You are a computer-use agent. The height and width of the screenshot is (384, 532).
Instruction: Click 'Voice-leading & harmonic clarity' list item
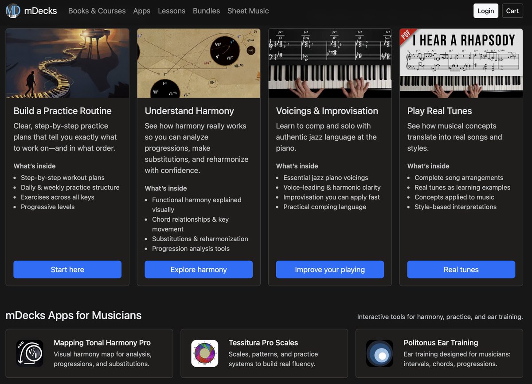click(x=332, y=187)
